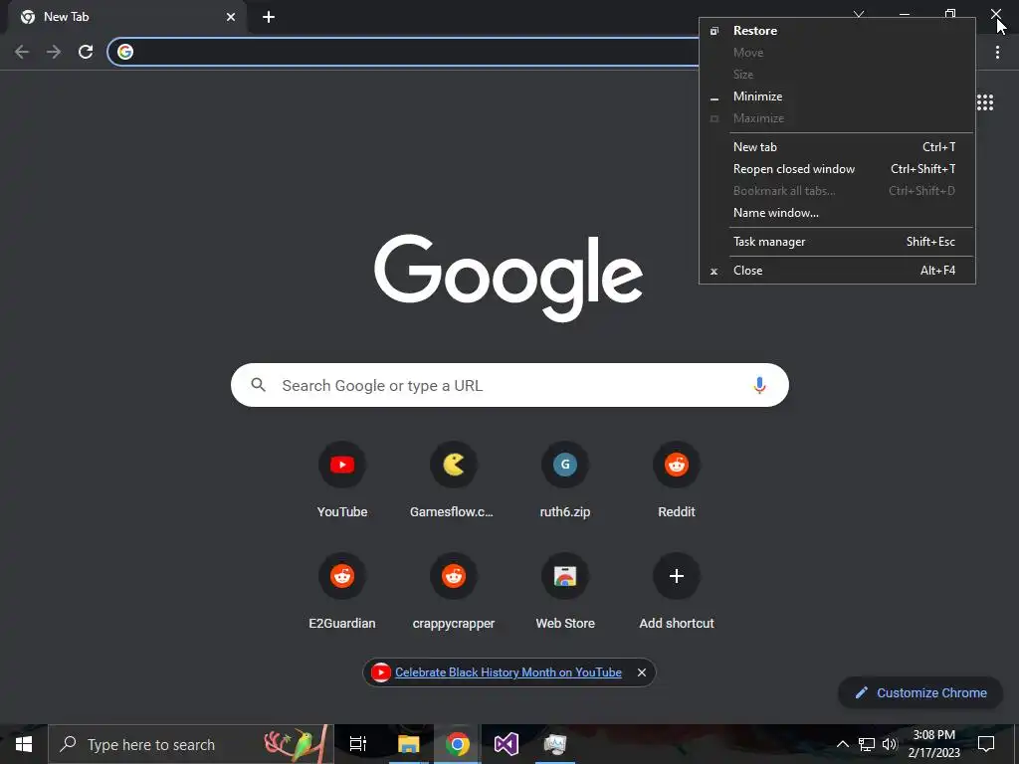The image size is (1019, 764).
Task: Open the notification center icon
Action: 986,744
